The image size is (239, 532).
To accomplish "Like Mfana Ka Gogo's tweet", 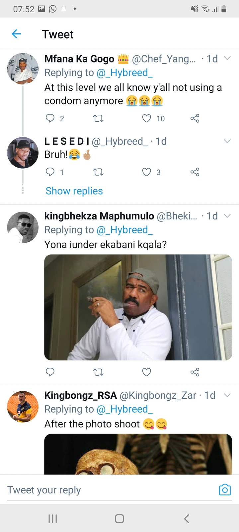I will tap(146, 118).
